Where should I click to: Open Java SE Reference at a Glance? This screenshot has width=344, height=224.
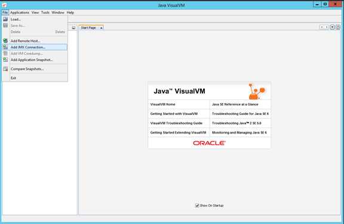pos(235,104)
